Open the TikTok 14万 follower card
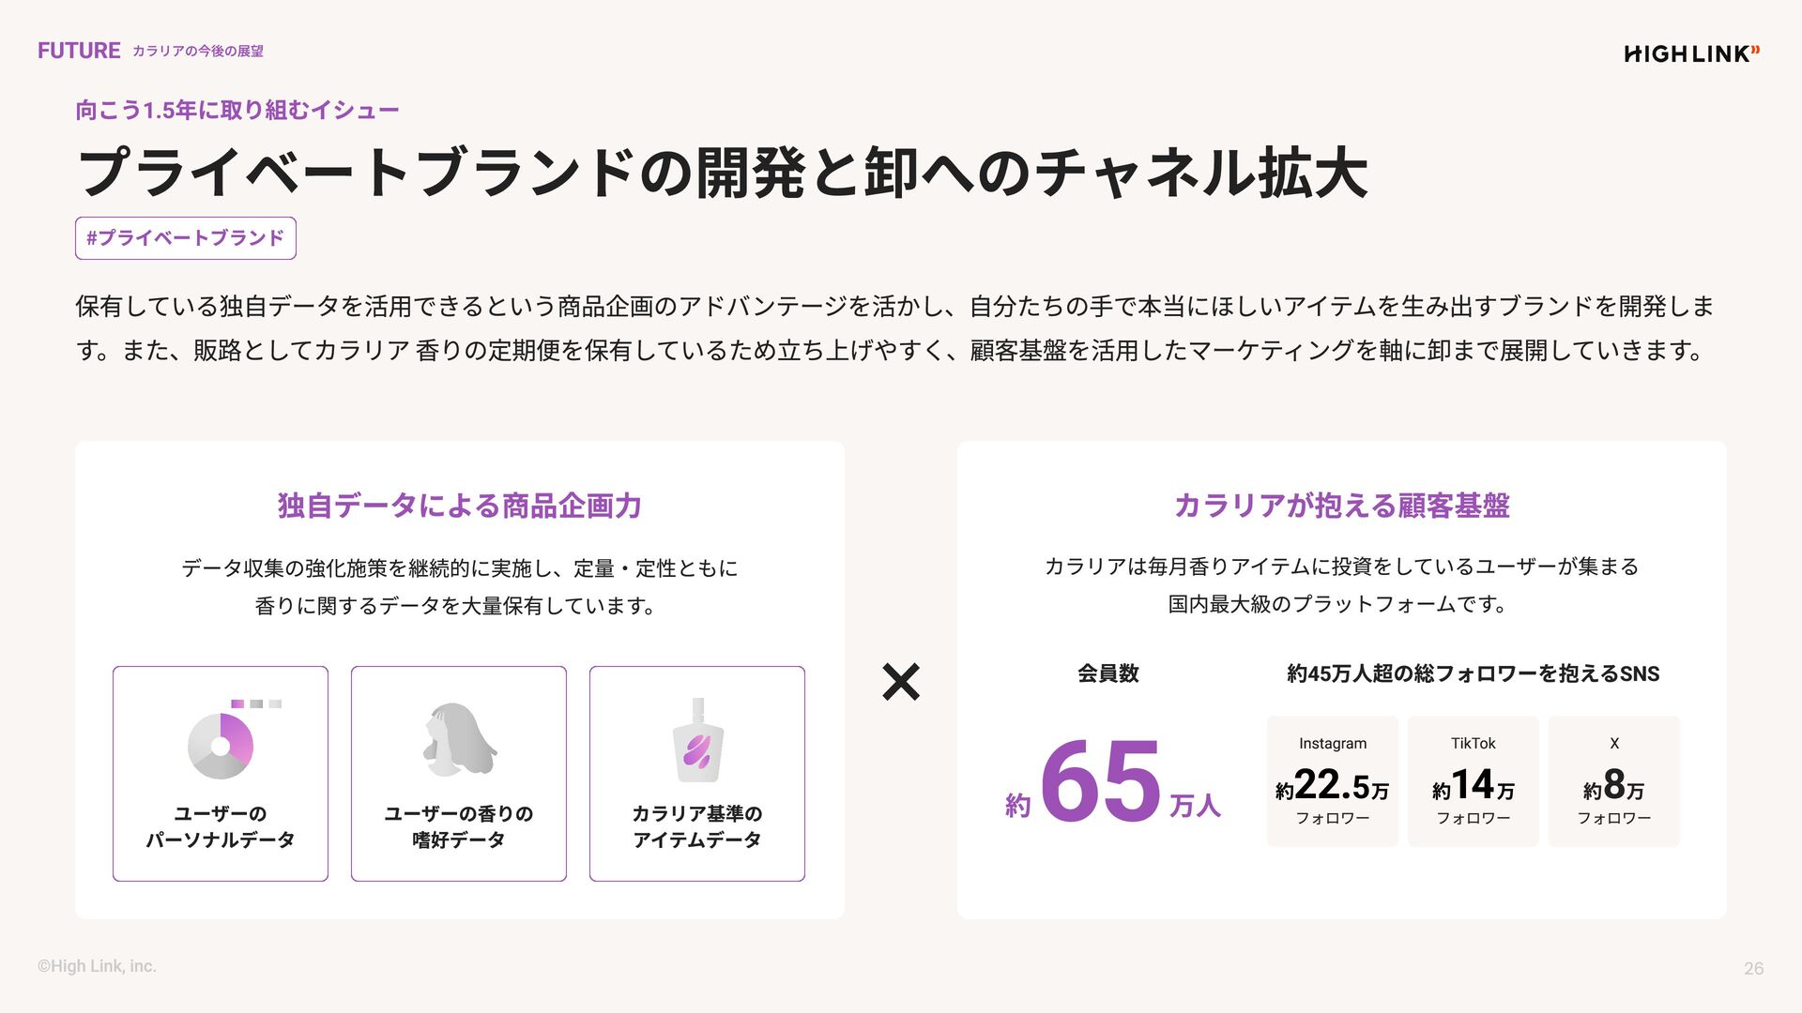Viewport: 1802px width, 1013px height. coord(1474,781)
